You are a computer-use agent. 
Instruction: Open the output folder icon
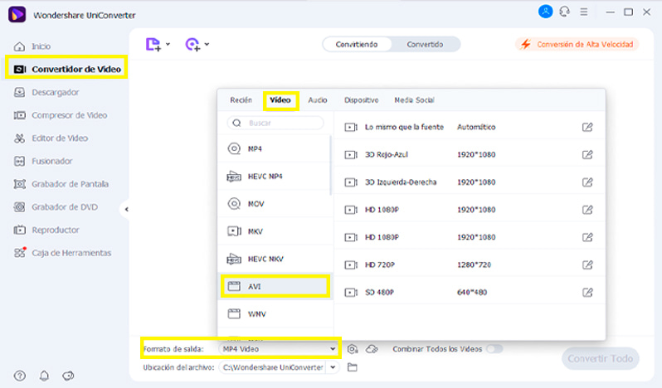pos(352,368)
